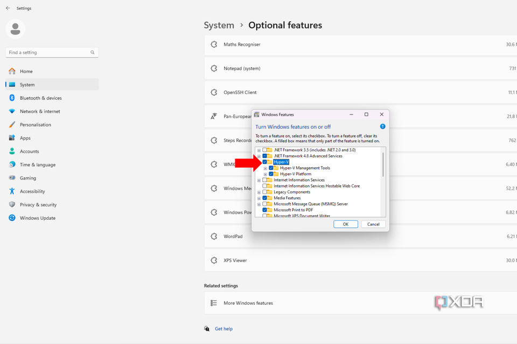Screen dimensions: 517x344
Task: Enable .NET Framework 3.5 checkbox
Action: (265, 150)
